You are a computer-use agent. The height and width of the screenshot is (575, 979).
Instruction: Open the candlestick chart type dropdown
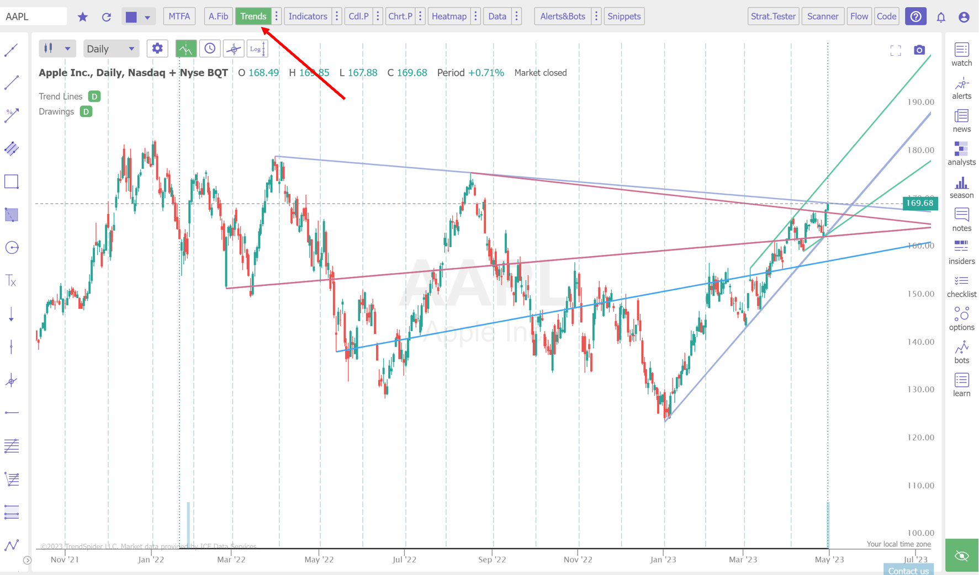57,49
